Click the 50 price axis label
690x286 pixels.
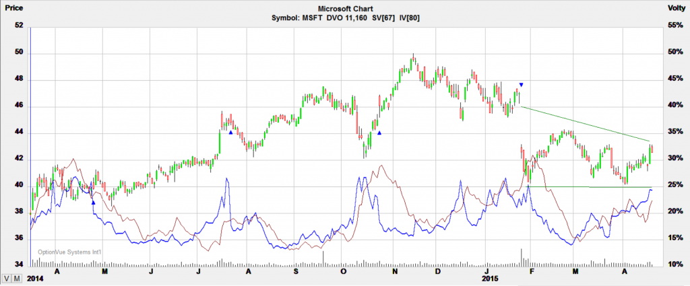tap(19, 52)
